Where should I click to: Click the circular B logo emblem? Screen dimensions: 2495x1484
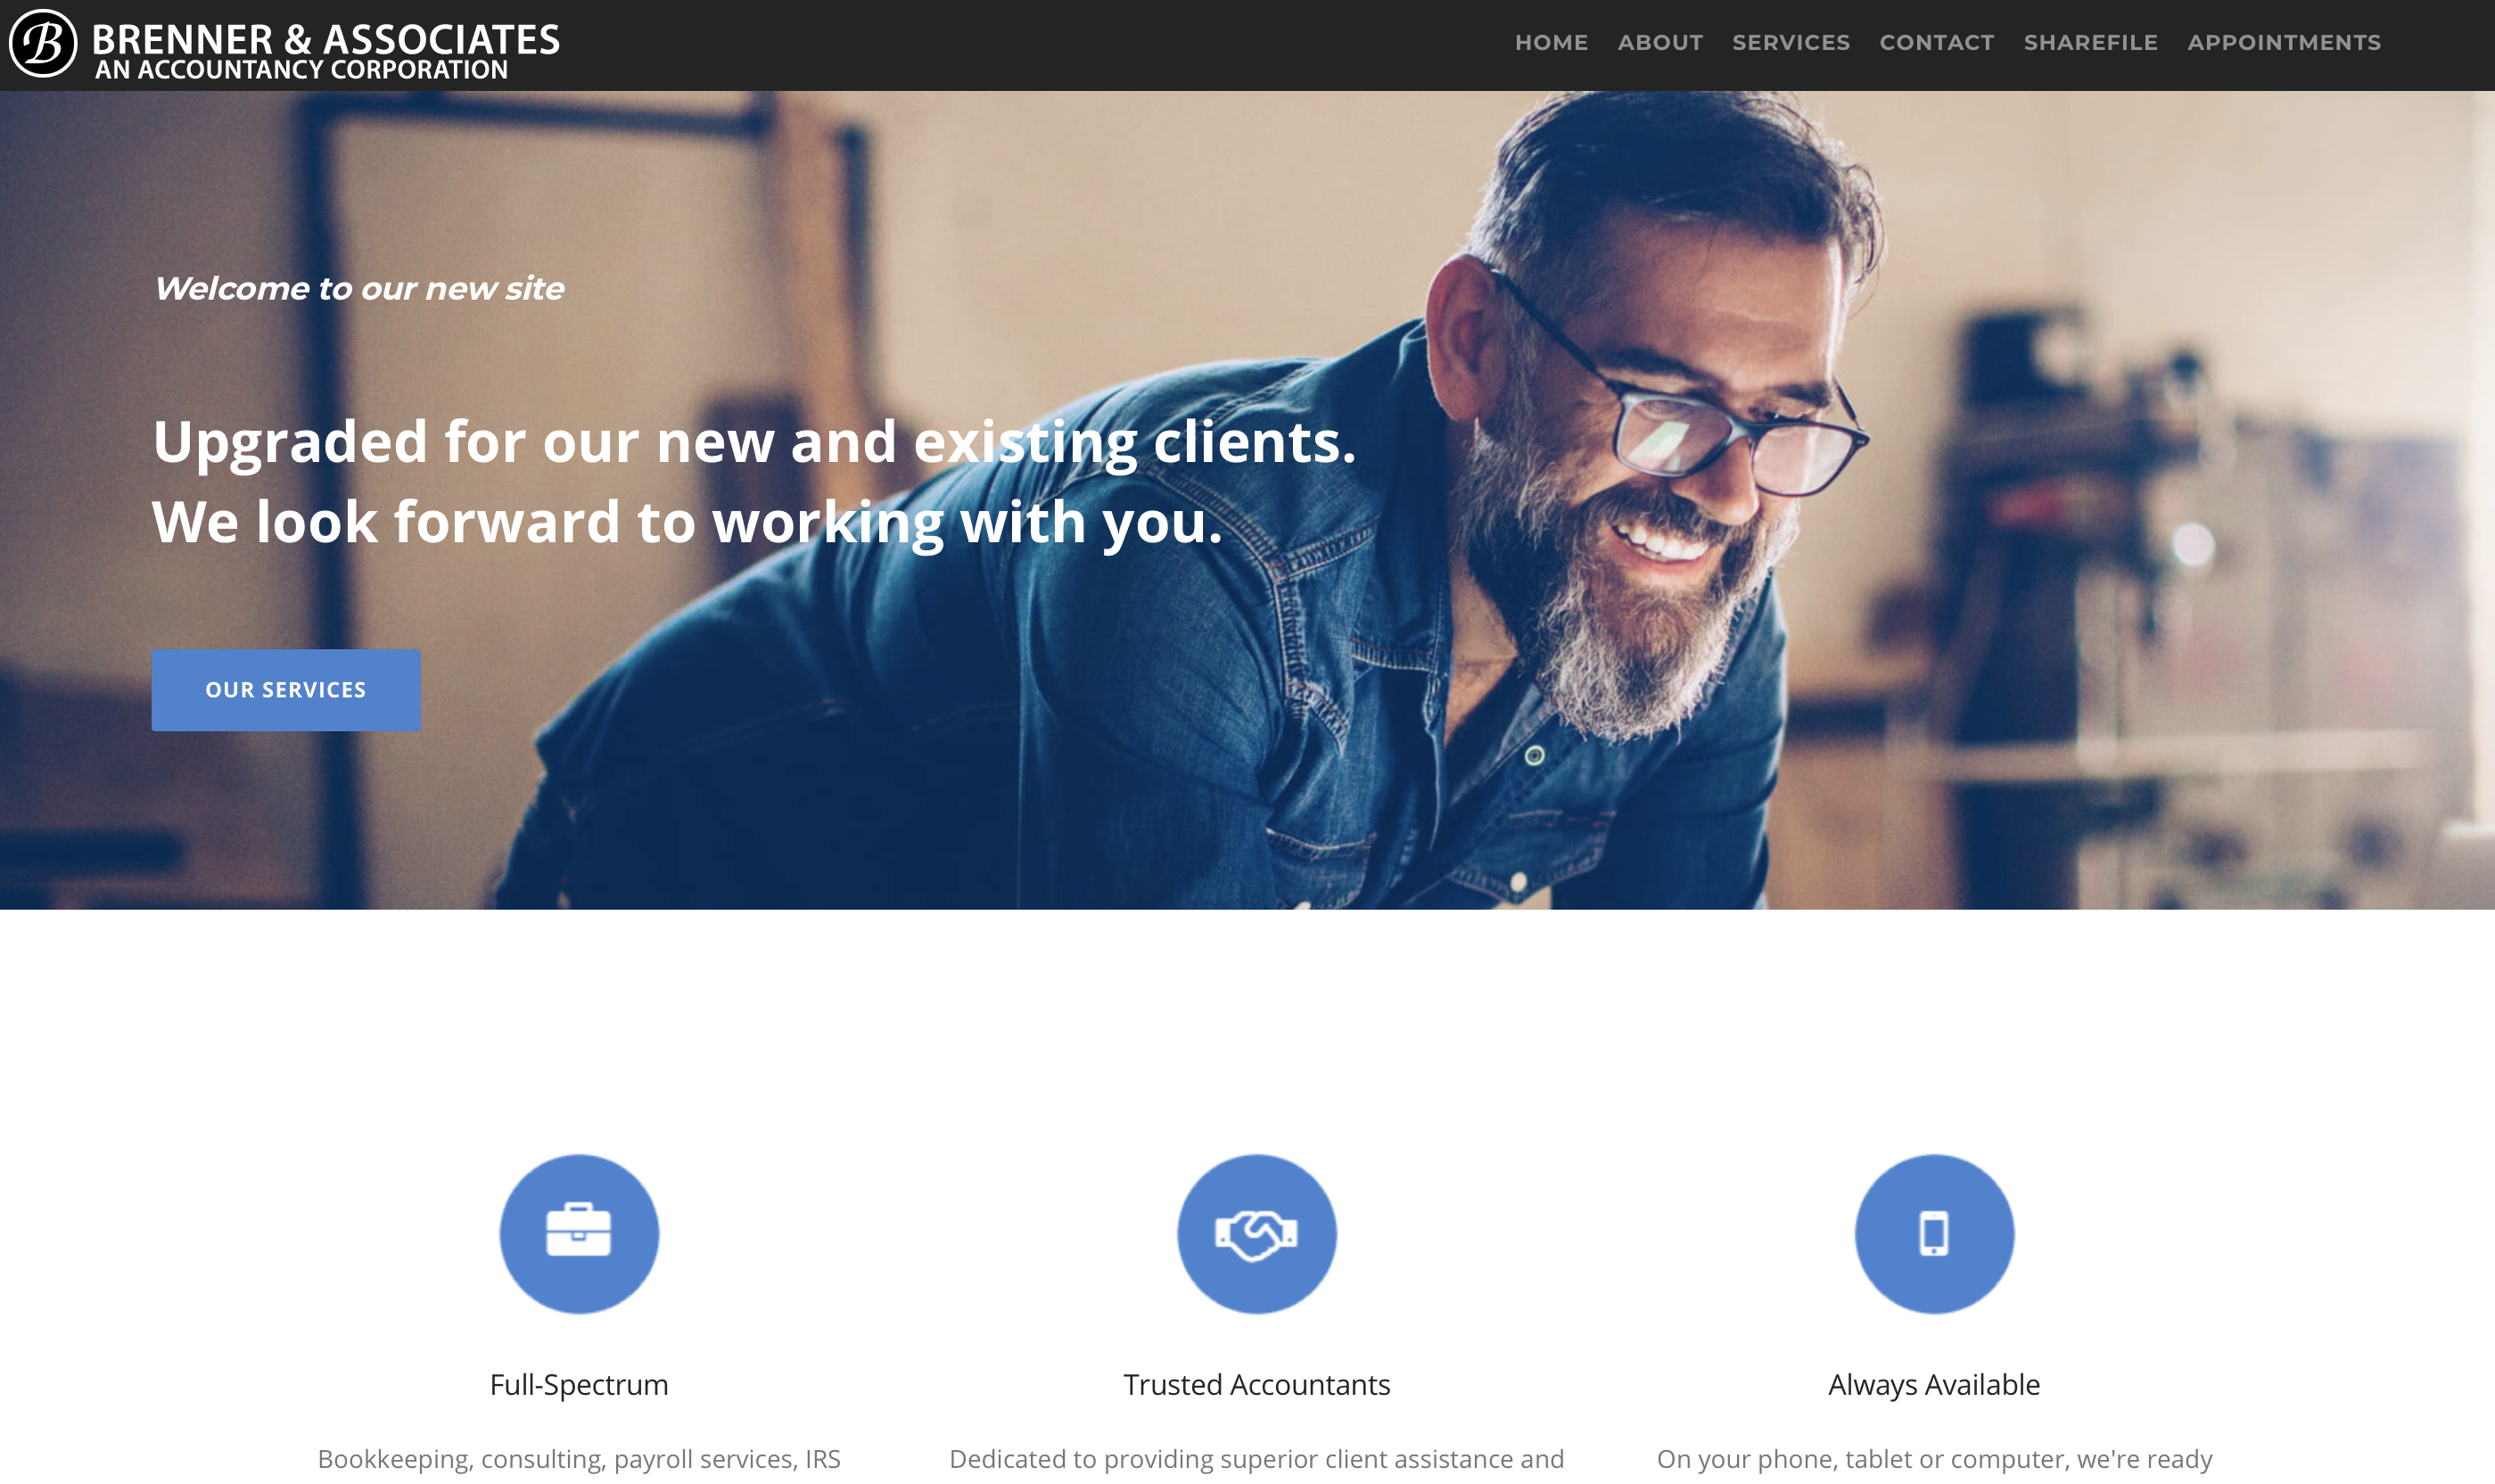pyautogui.click(x=43, y=43)
